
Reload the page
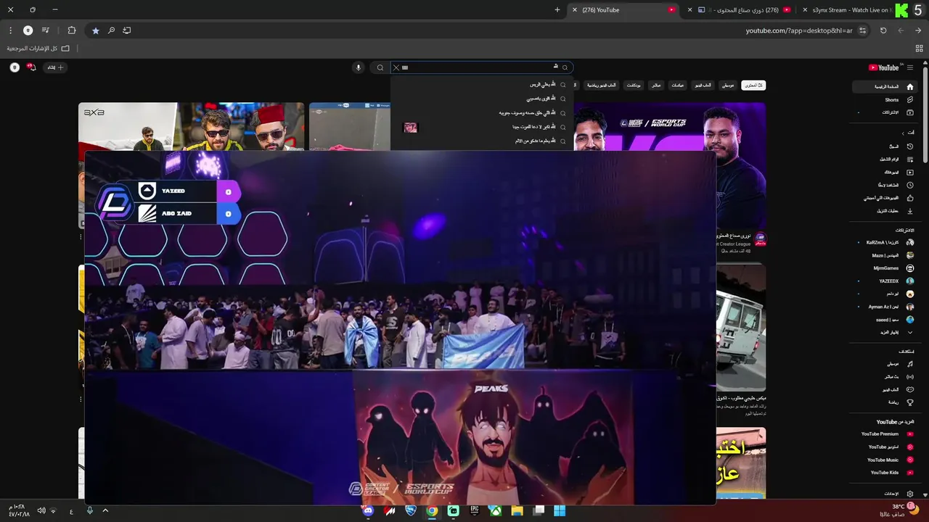pyautogui.click(x=883, y=30)
